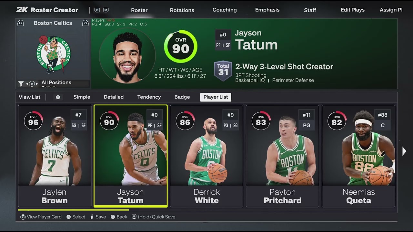Click the Boston Celtics team name
This screenshot has width=413, height=232.
click(53, 23)
